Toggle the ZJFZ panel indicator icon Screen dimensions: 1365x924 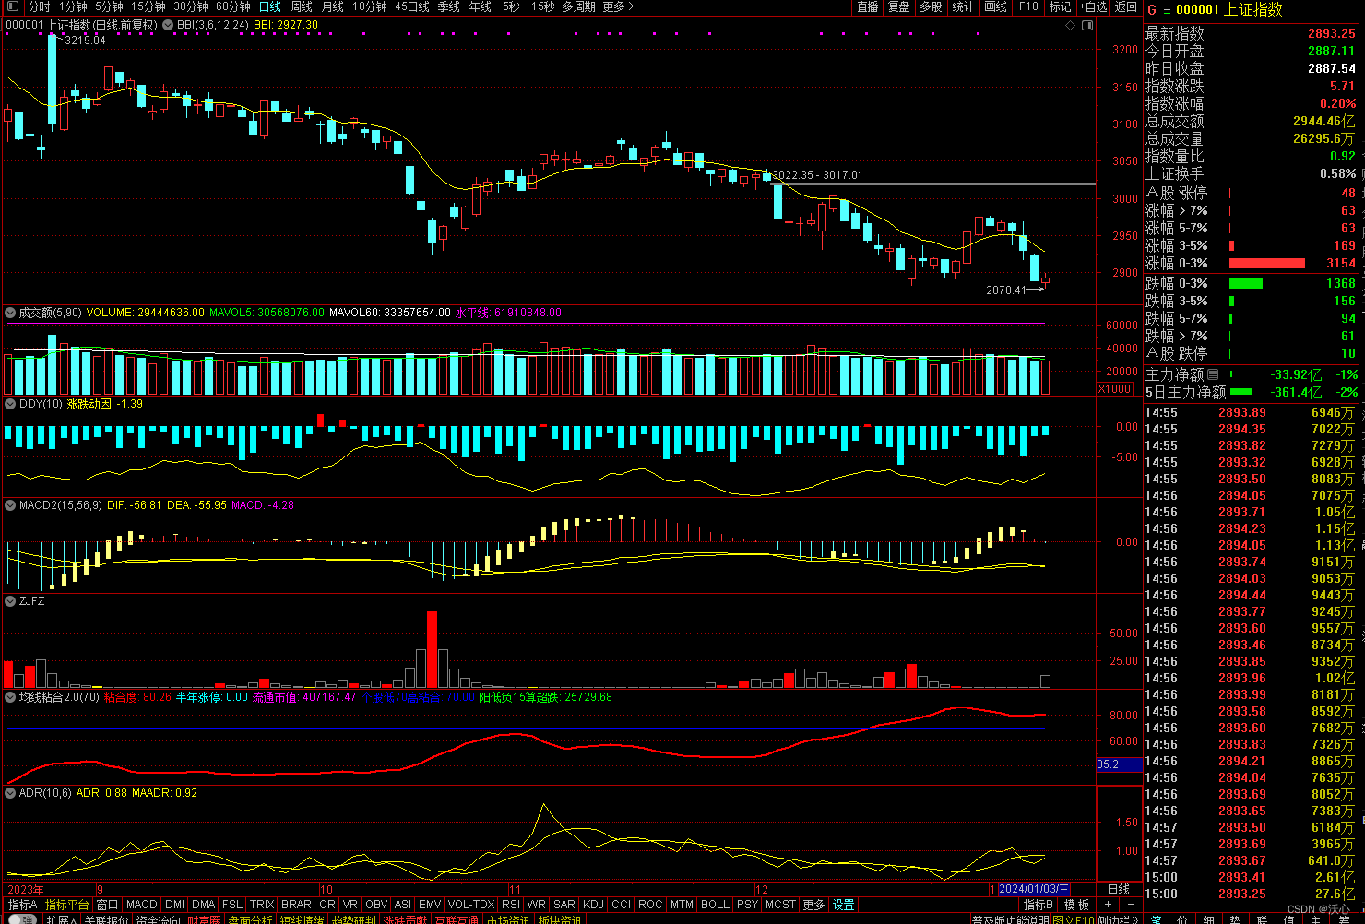click(11, 601)
